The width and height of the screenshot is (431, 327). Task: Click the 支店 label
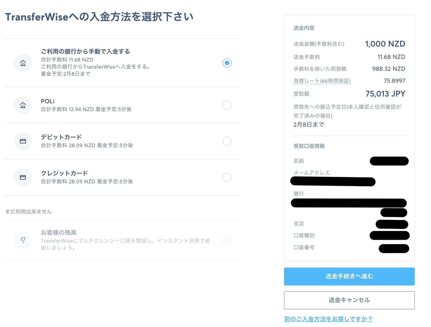298,224
